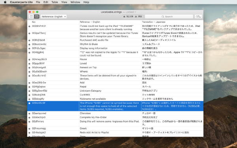This screenshot has height=148, width=237.
Task: Select the 'Newest on Top' cell
Action: click(110, 67)
